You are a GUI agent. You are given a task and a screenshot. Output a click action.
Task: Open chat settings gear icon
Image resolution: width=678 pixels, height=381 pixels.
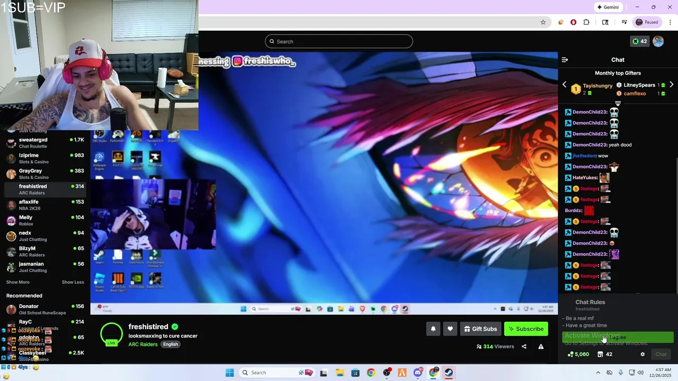pyautogui.click(x=643, y=355)
